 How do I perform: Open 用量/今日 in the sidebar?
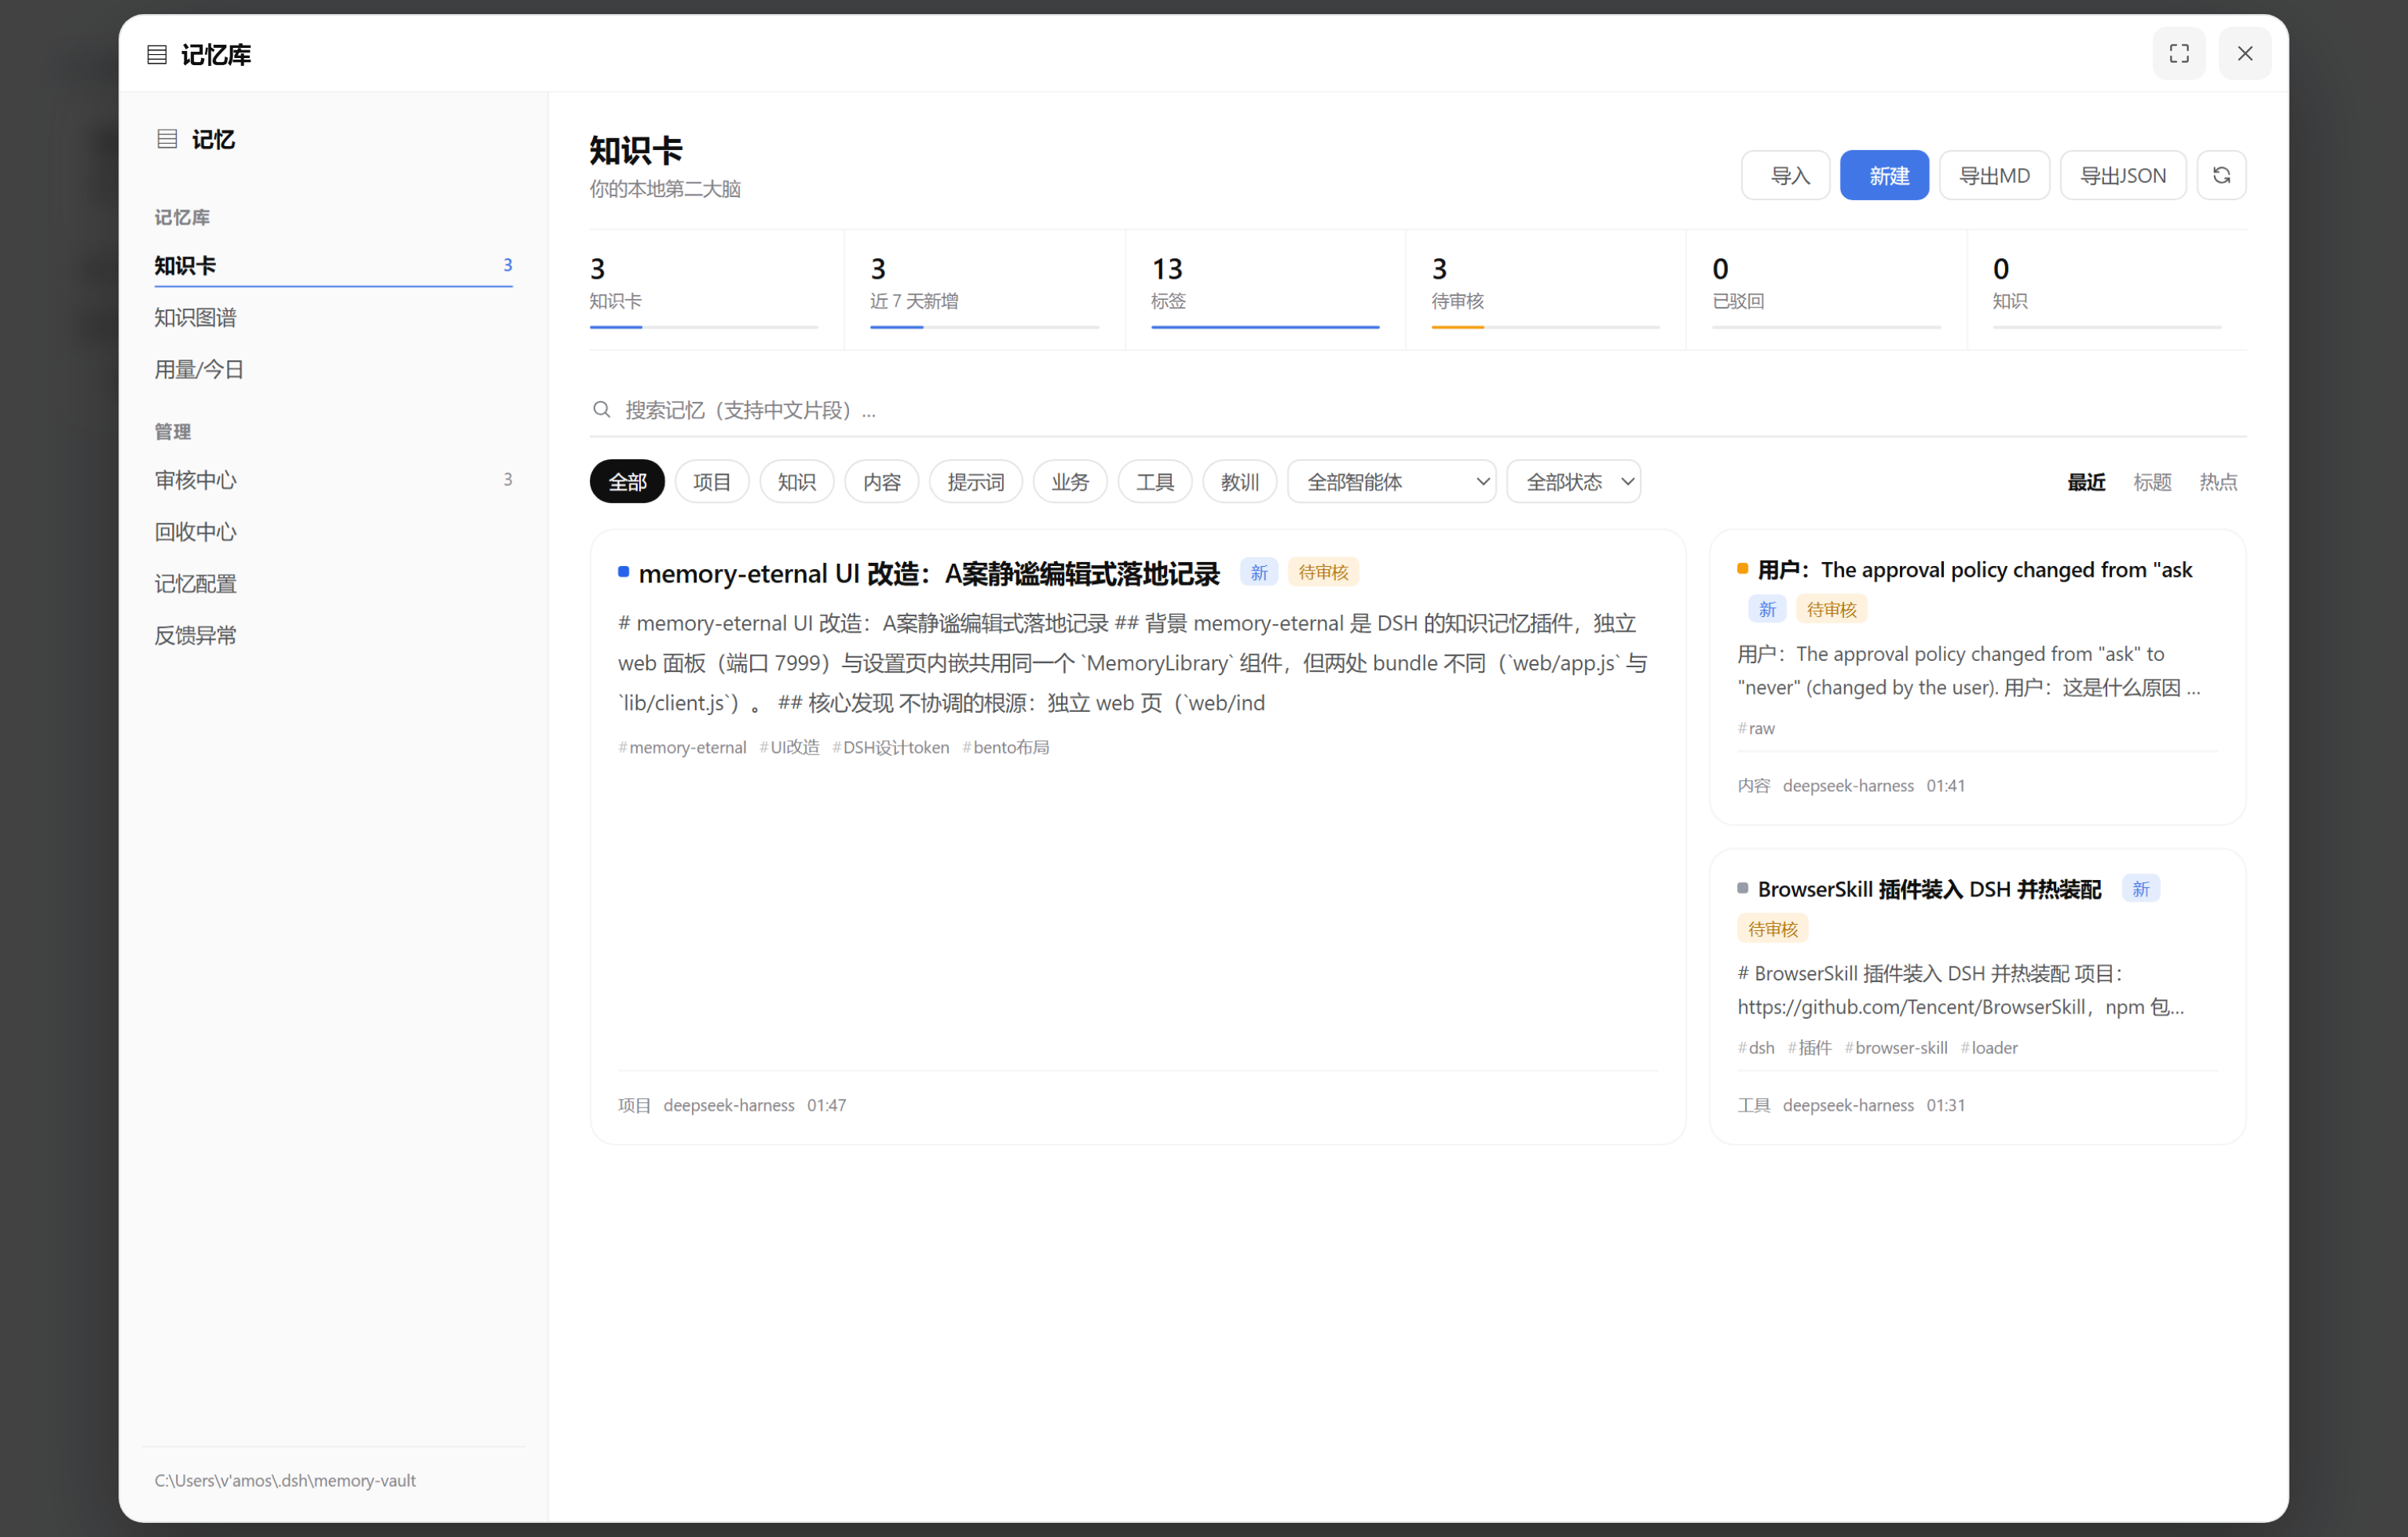click(x=333, y=370)
